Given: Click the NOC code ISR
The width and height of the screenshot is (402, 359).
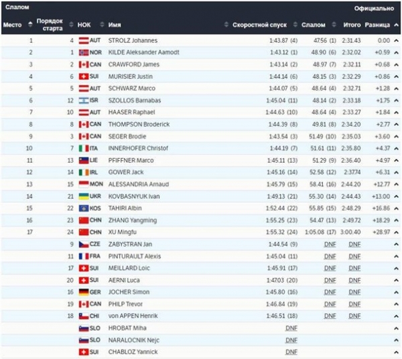Looking at the screenshot, I should click(94, 100).
